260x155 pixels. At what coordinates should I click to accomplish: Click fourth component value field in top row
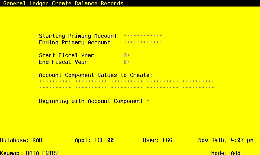[x=163, y=81]
